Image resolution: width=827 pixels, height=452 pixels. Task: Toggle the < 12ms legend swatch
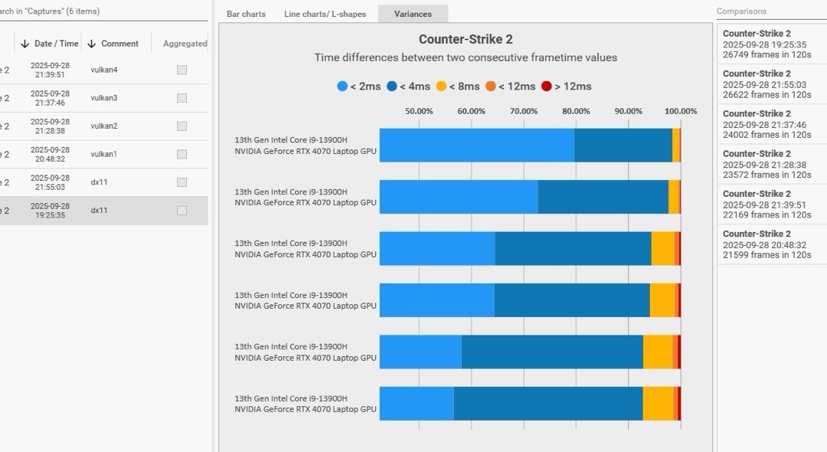(491, 87)
